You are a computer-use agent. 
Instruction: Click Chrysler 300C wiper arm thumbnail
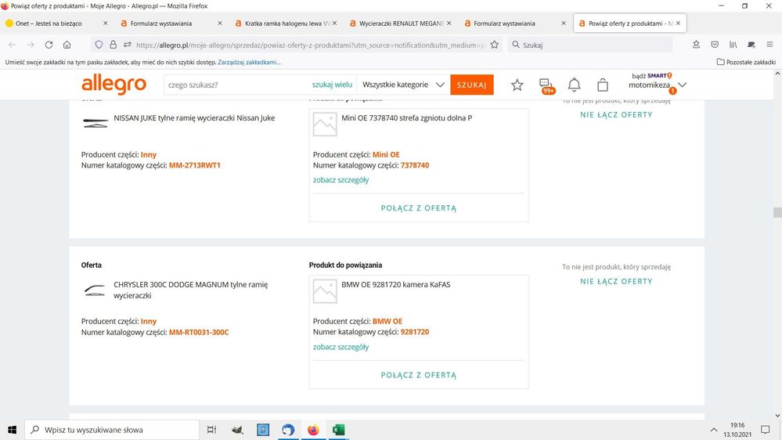pos(95,290)
